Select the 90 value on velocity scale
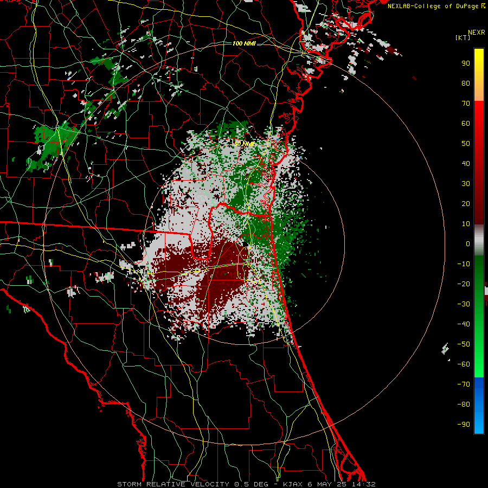Image resolution: width=488 pixels, height=488 pixels. pos(466,63)
